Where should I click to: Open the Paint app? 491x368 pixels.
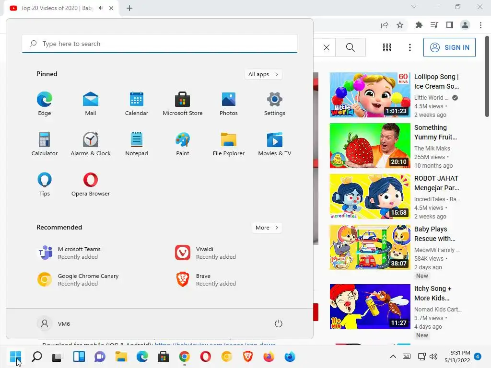183,144
